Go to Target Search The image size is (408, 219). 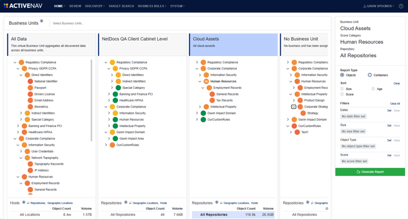pyautogui.click(x=121, y=6)
